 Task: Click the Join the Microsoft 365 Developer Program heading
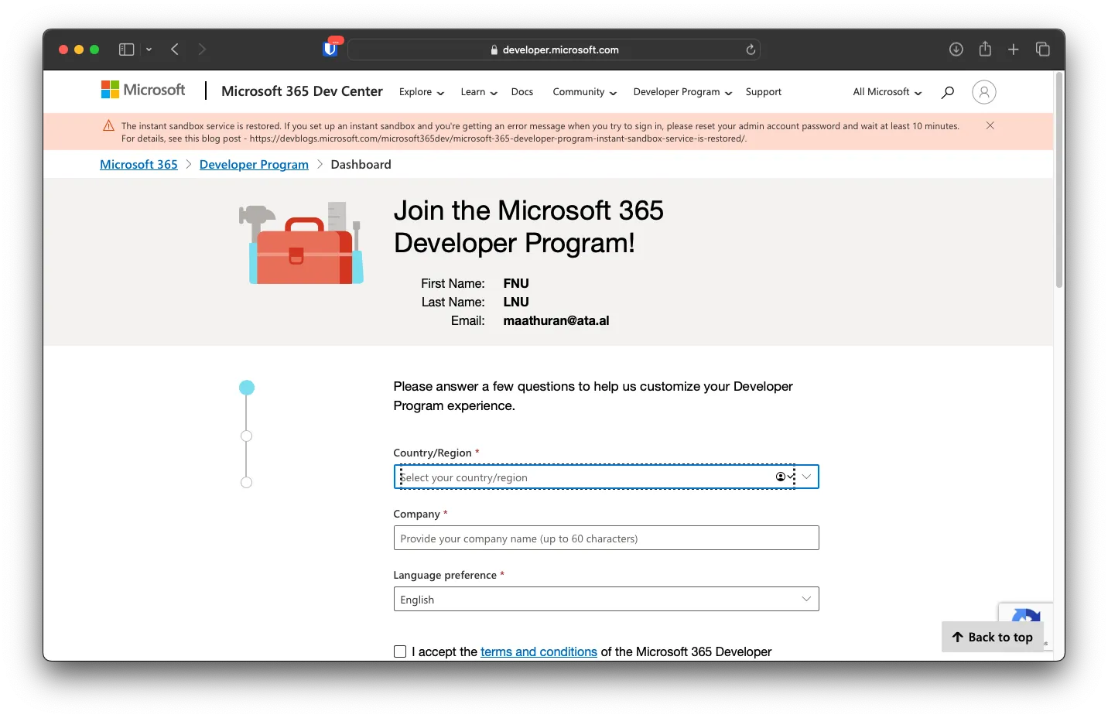[x=528, y=227]
